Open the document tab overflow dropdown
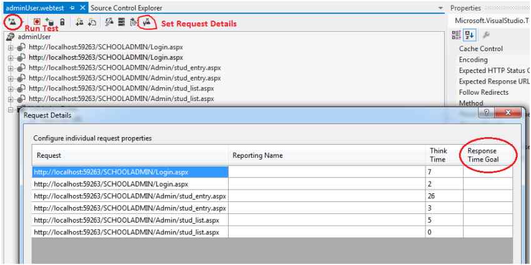The width and height of the screenshot is (531, 265). (x=440, y=7)
